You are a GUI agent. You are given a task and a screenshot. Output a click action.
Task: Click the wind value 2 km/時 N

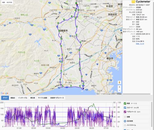click(x=140, y=41)
